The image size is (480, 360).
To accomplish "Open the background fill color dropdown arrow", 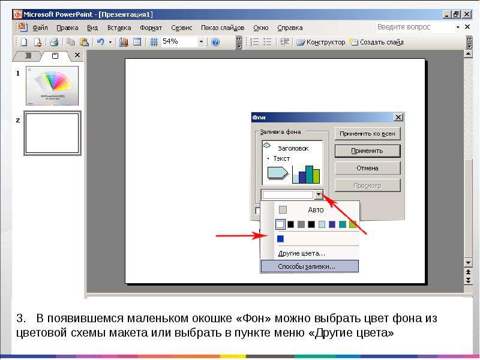I will (319, 194).
